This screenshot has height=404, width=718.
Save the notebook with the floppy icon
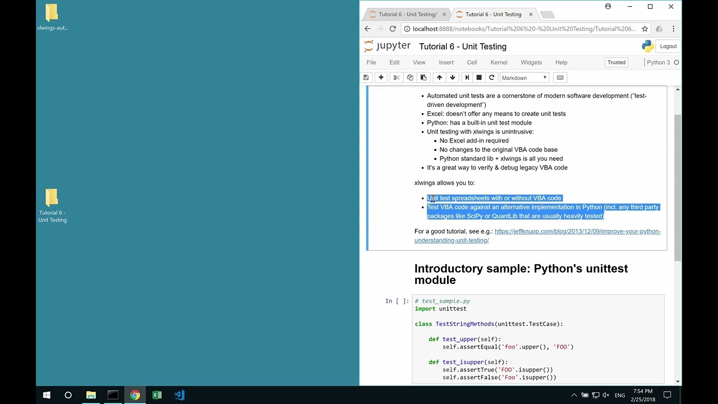click(366, 77)
